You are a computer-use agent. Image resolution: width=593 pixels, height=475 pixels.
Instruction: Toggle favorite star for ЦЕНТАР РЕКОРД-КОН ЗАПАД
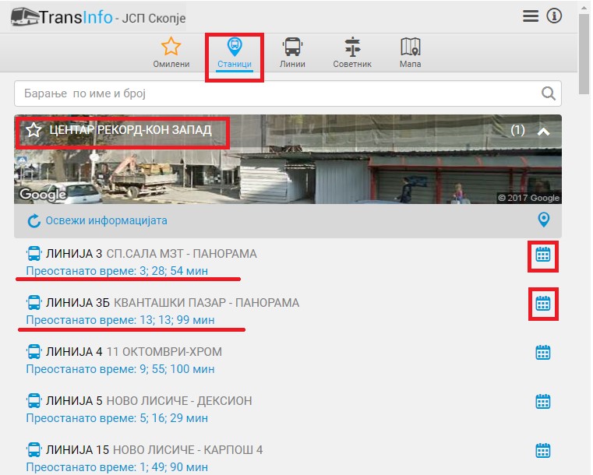34,130
